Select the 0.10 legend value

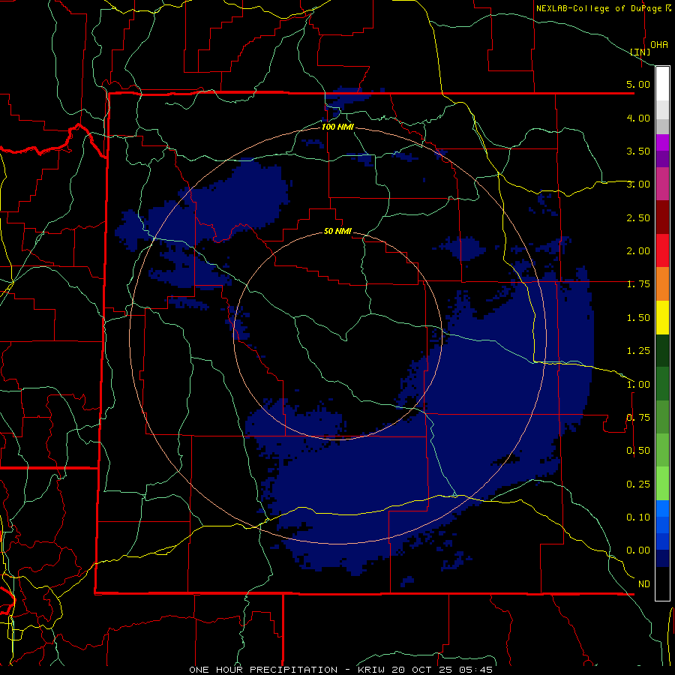pos(638,517)
